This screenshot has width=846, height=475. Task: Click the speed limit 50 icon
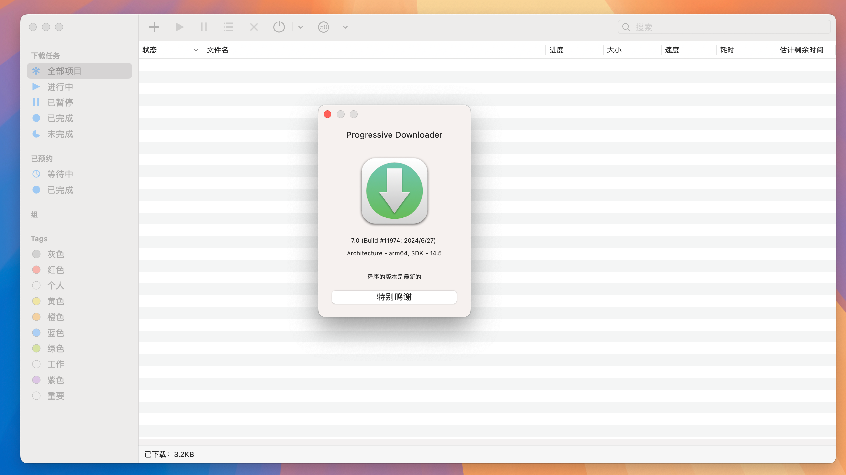324,27
